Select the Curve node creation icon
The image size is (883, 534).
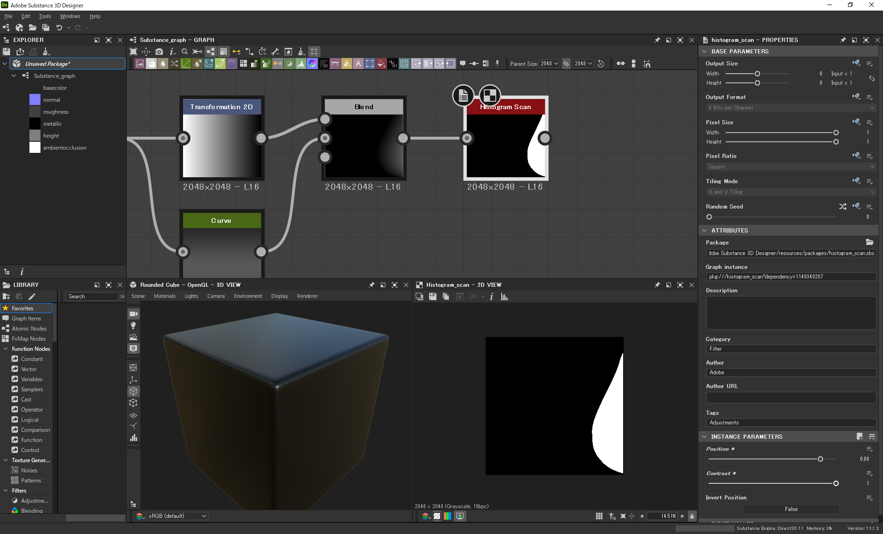coord(186,64)
